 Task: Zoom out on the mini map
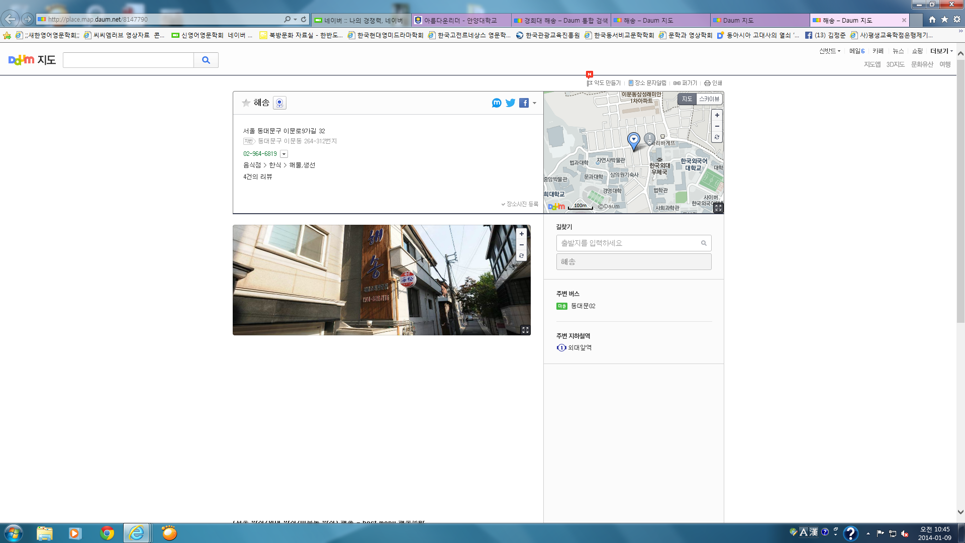coord(717,126)
